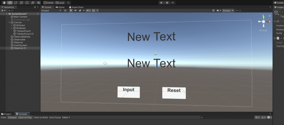The height and width of the screenshot is (125, 284).
Task: Expand the BtnInput node
Action: (x=12, y=25)
